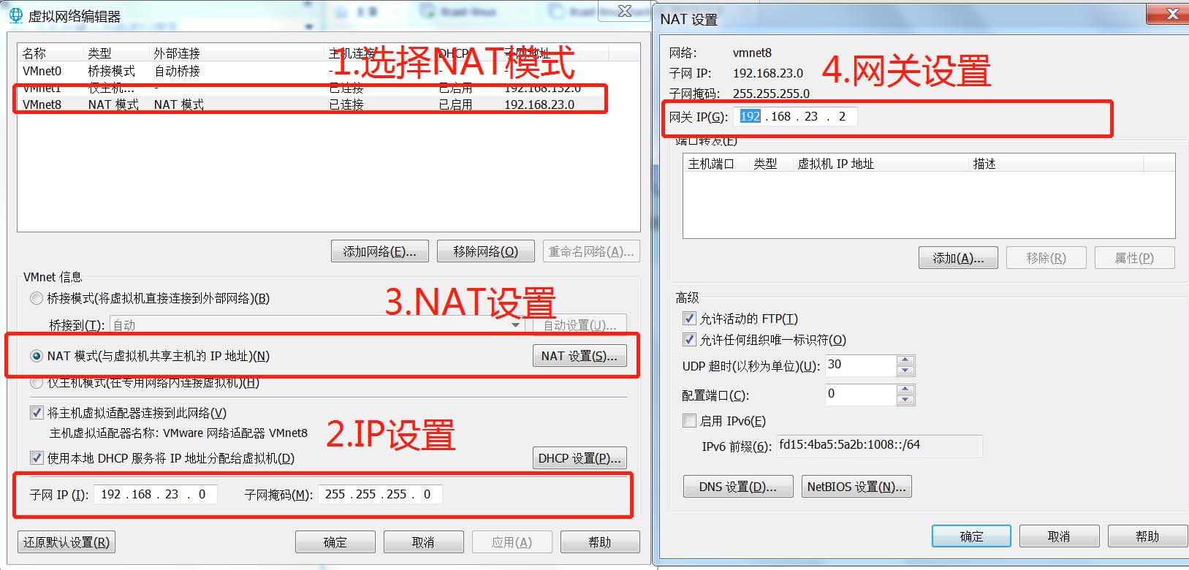Click the 添加网络(E)... button
Viewport: 1189px width, 570px height.
[379, 251]
